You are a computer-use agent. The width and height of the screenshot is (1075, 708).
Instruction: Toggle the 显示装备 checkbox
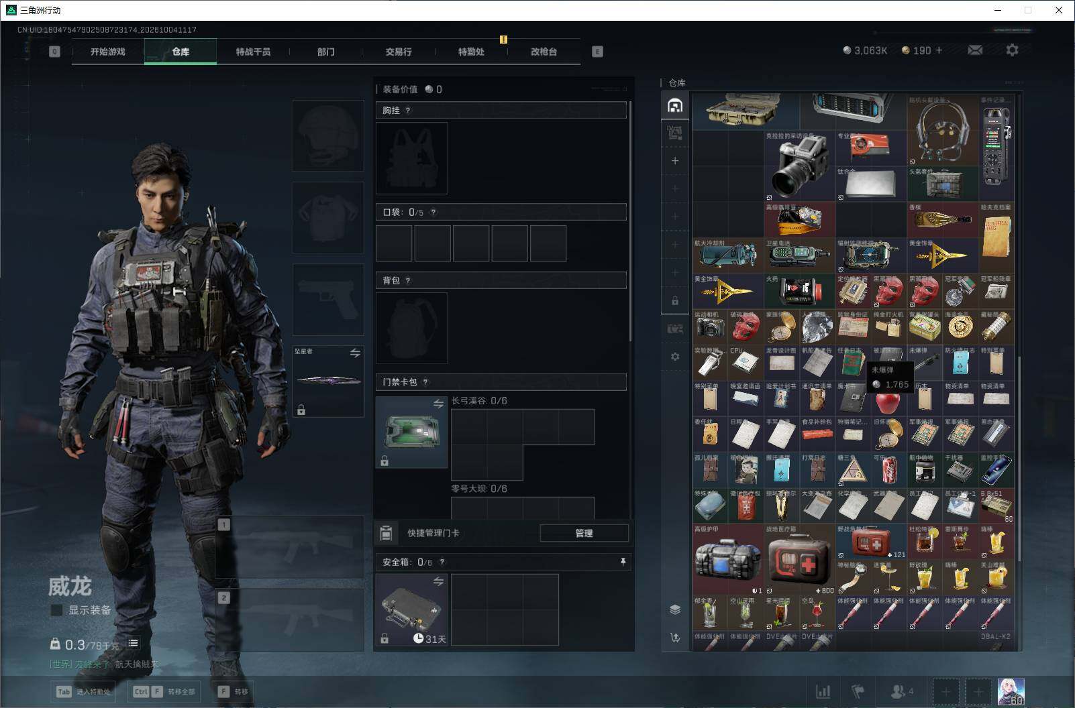[x=57, y=610]
